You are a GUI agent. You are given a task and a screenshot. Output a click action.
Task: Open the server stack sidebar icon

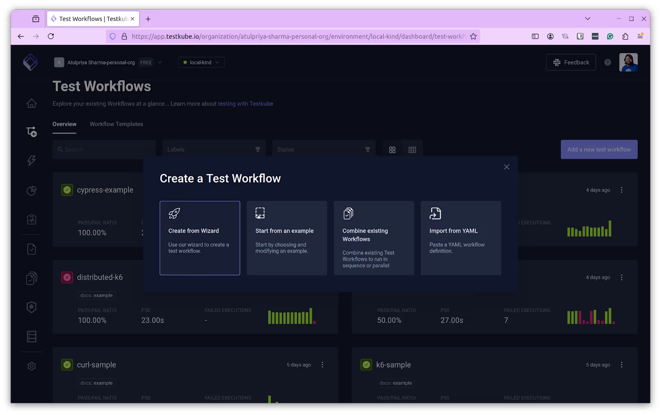32,336
